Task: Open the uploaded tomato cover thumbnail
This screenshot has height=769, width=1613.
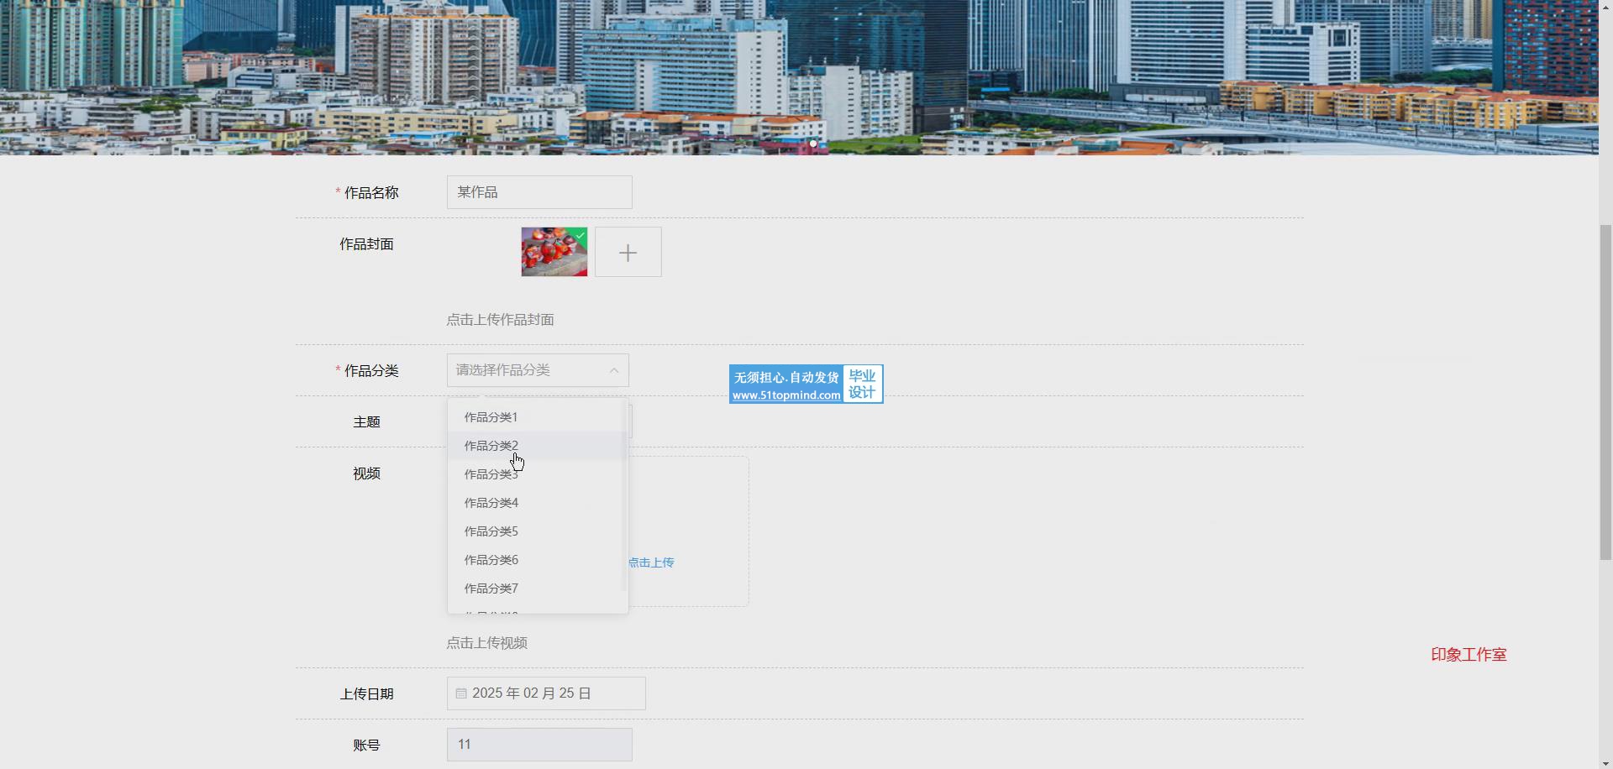Action: click(x=554, y=252)
